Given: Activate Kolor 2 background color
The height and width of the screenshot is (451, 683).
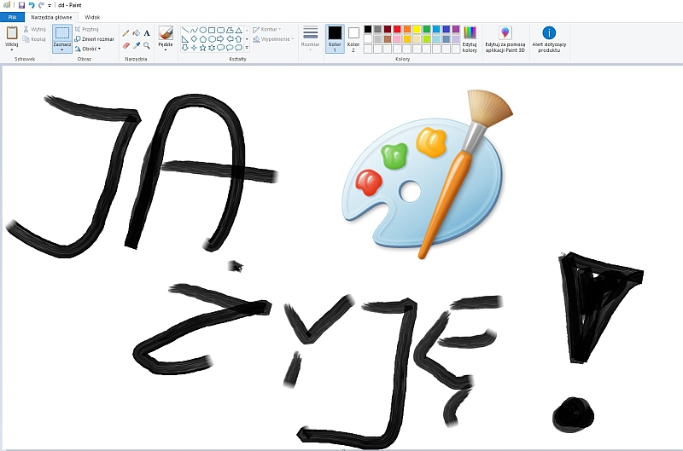Looking at the screenshot, I should pos(353,38).
